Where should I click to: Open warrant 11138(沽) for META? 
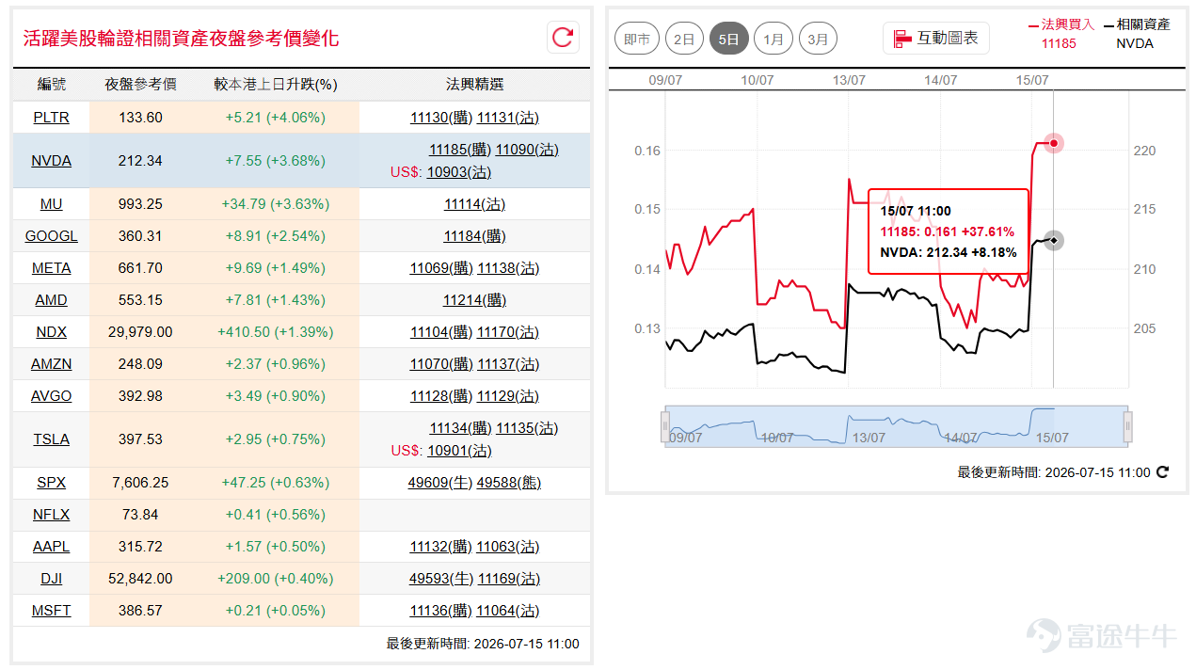(x=508, y=268)
